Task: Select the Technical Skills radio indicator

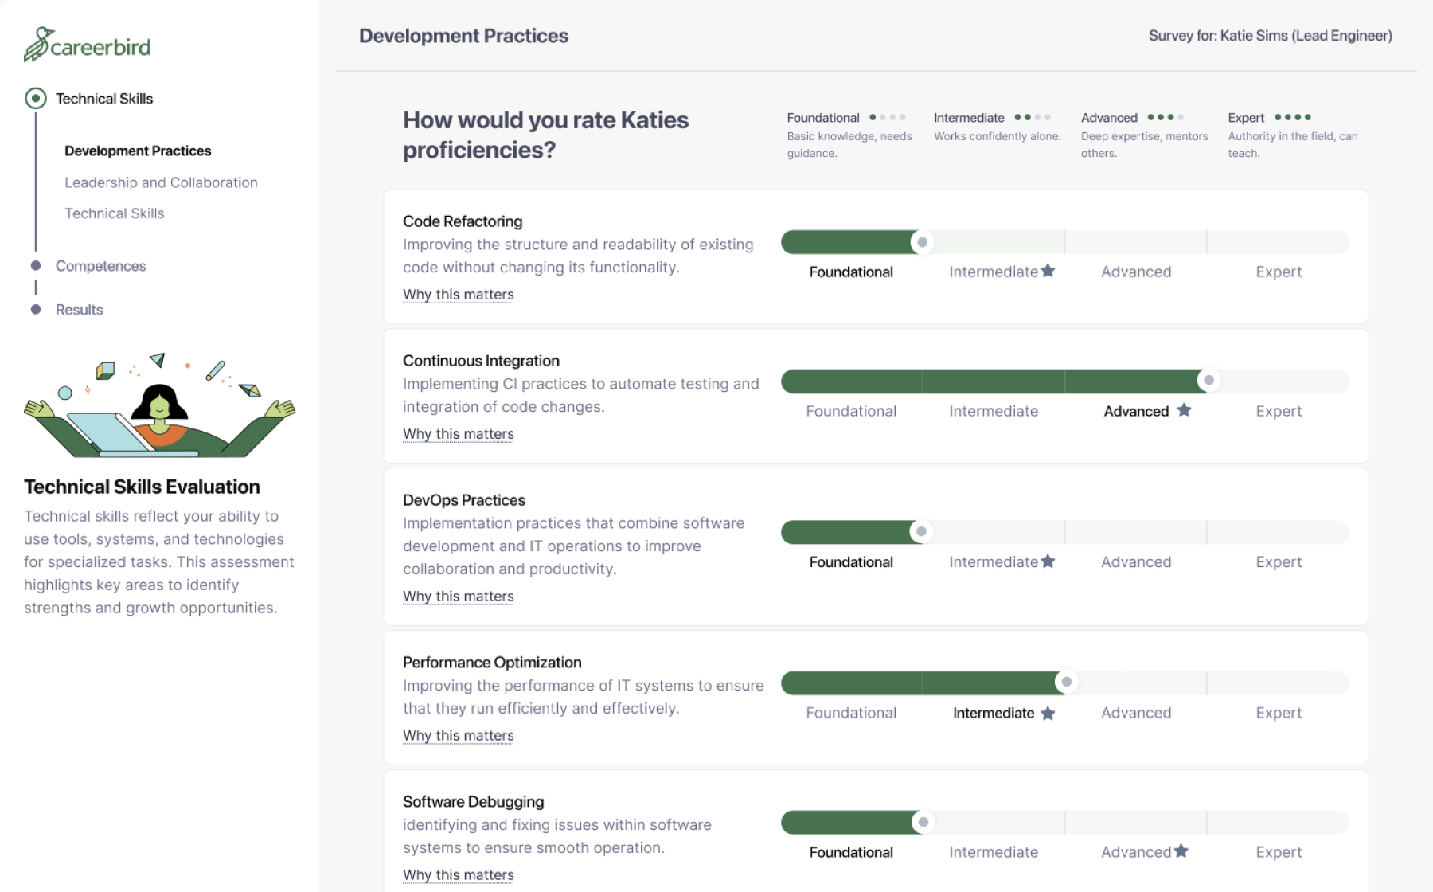Action: [36, 98]
